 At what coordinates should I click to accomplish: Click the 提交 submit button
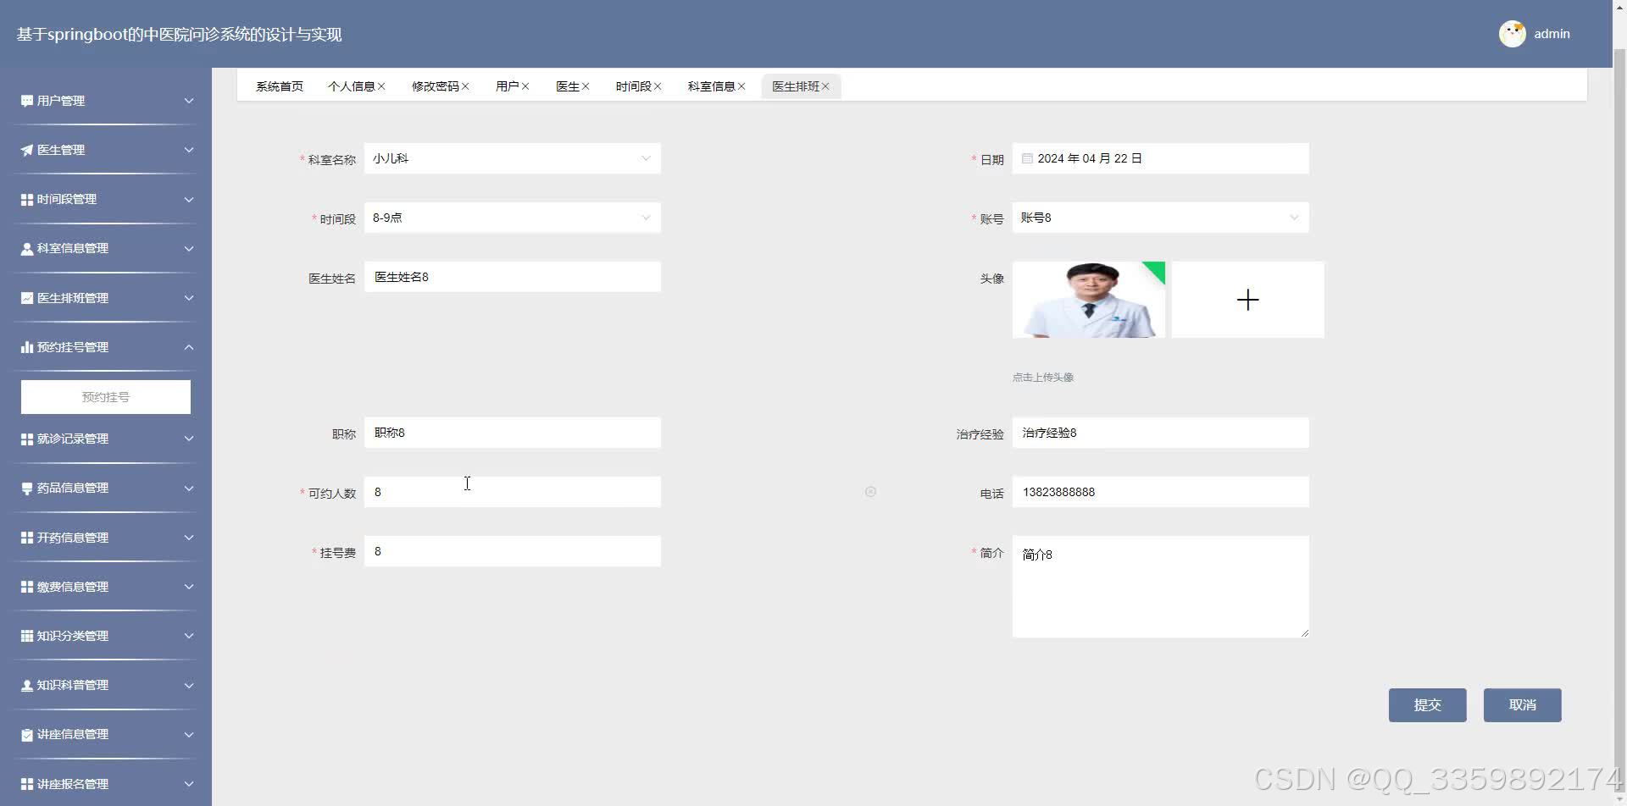point(1427,704)
